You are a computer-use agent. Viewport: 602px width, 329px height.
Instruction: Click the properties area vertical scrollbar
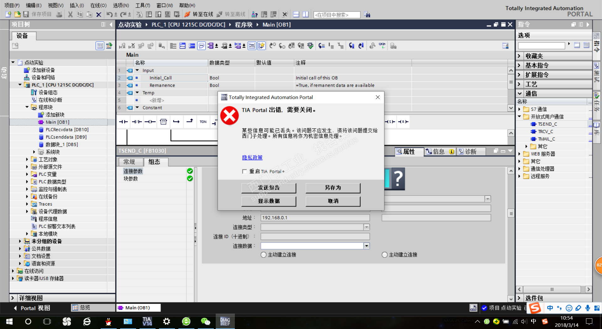click(x=511, y=235)
